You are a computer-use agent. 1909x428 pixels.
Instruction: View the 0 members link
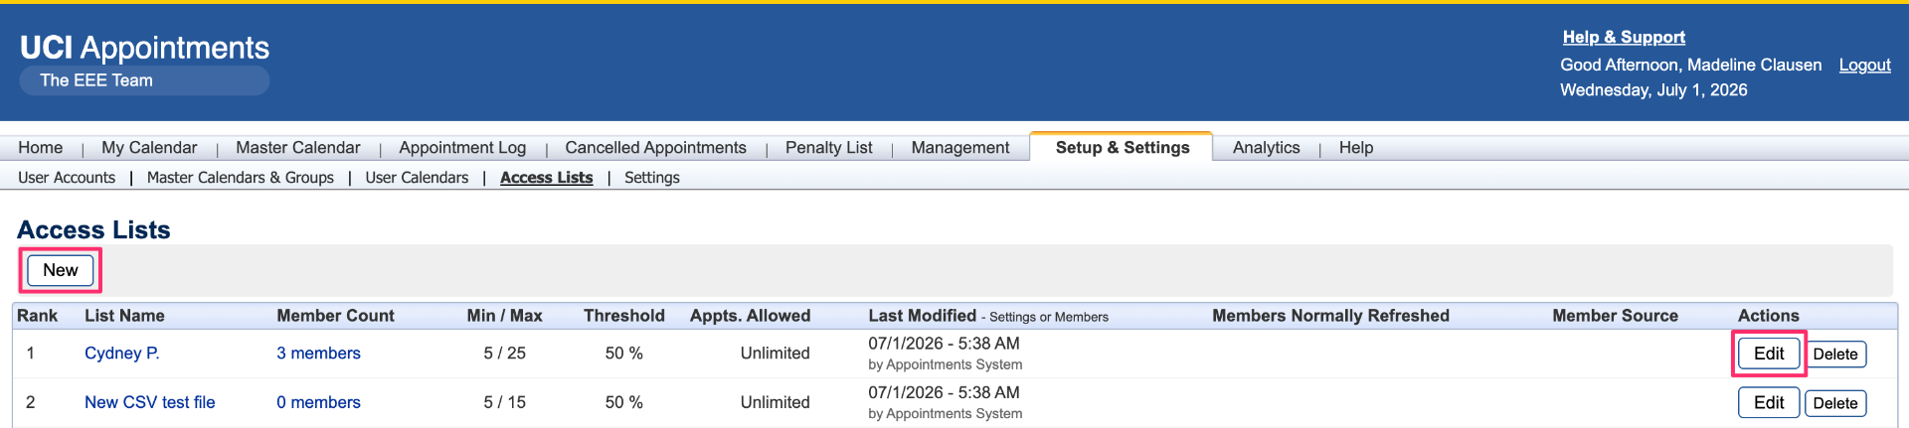pos(318,402)
